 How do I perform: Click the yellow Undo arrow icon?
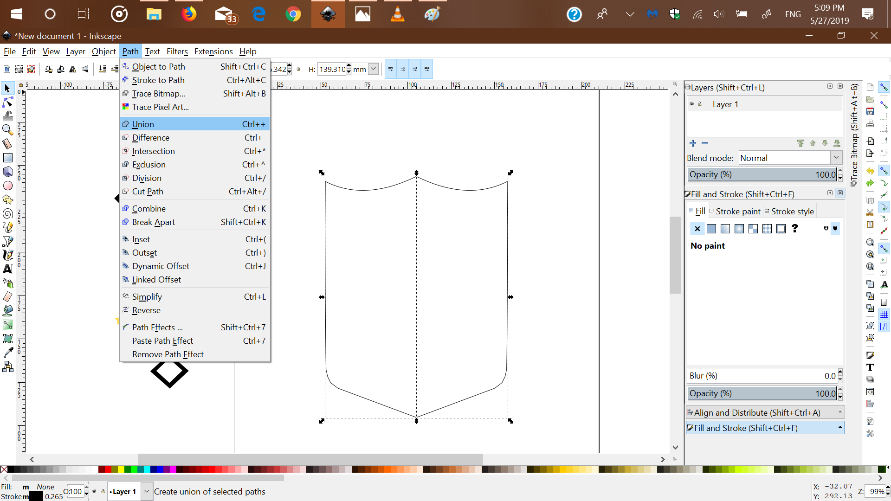pyautogui.click(x=870, y=171)
